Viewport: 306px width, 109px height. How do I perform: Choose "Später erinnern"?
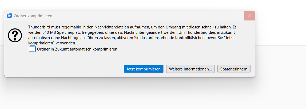click(x=234, y=69)
